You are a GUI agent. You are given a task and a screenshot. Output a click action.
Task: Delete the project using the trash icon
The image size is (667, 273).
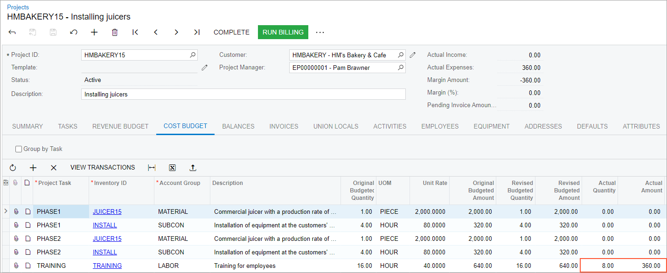click(115, 32)
